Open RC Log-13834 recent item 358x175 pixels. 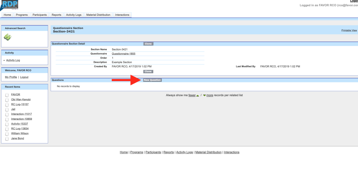pos(20,129)
